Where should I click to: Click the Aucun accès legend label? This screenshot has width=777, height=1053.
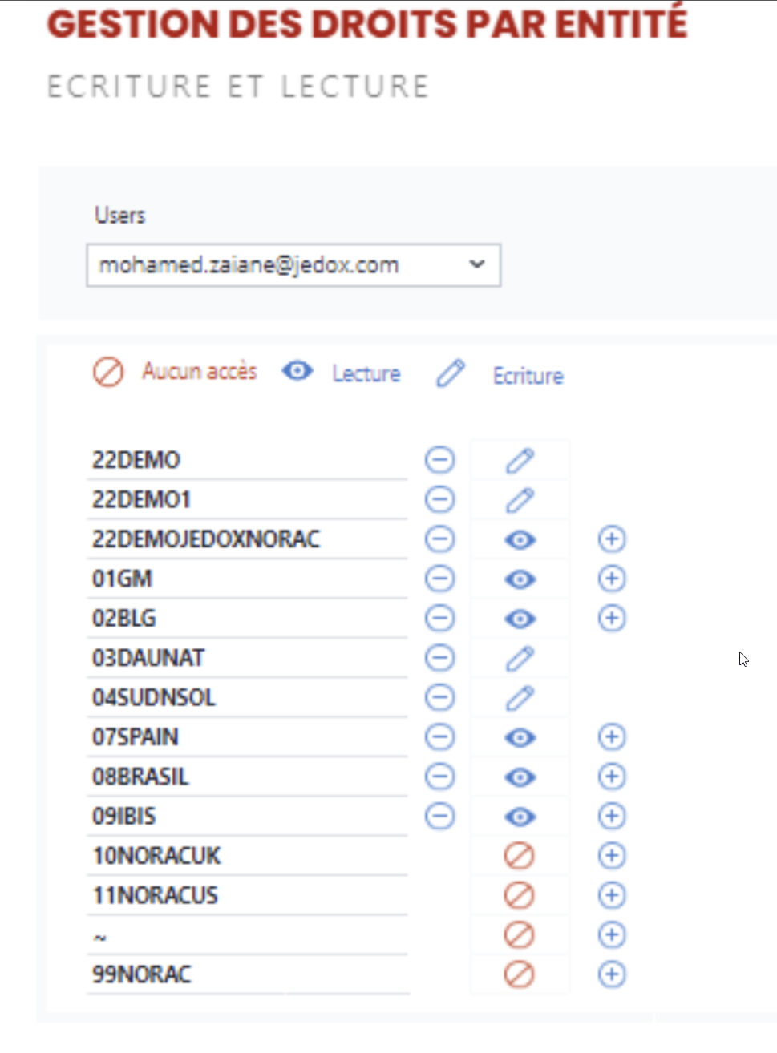[x=200, y=372]
